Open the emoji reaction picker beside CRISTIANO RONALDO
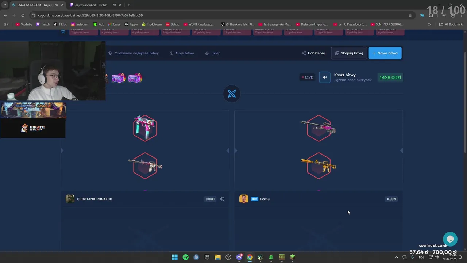The width and height of the screenshot is (467, 263). (222, 199)
